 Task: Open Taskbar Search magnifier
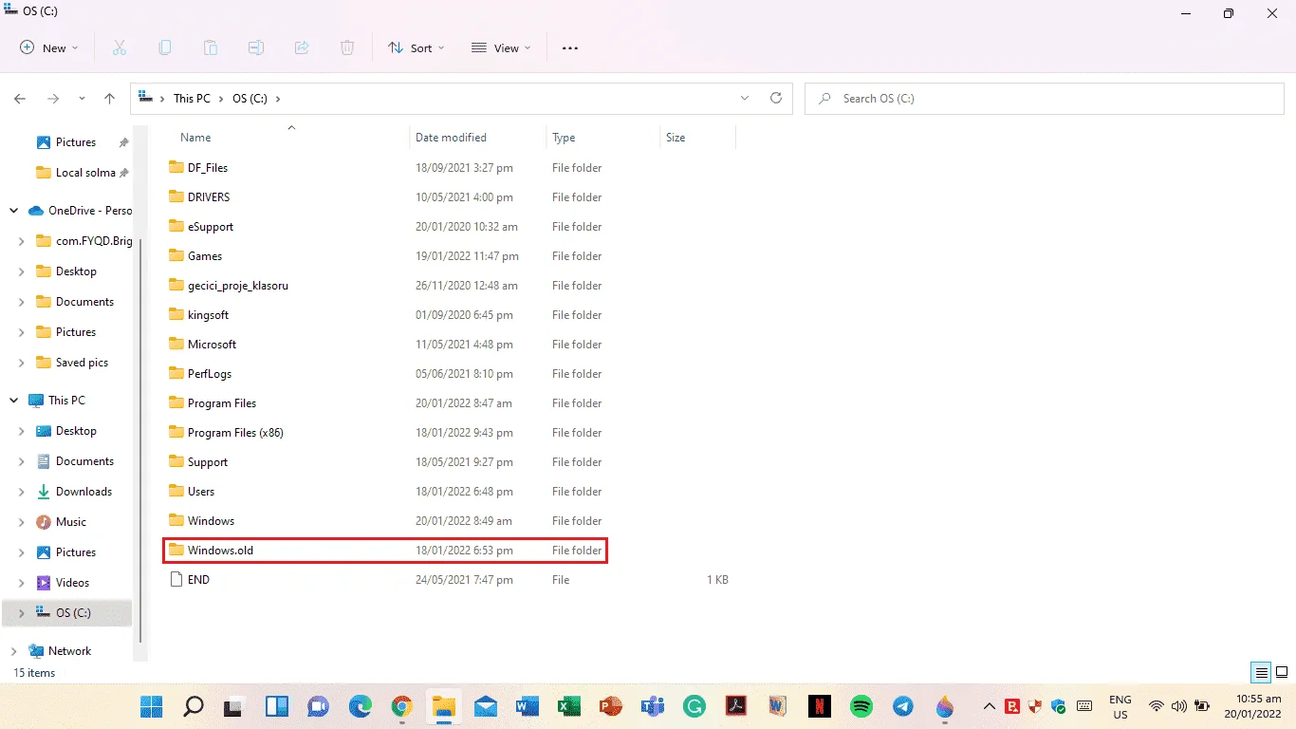tap(193, 706)
